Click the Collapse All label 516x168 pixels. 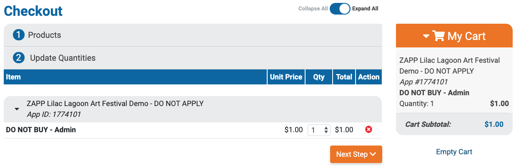coord(313,9)
